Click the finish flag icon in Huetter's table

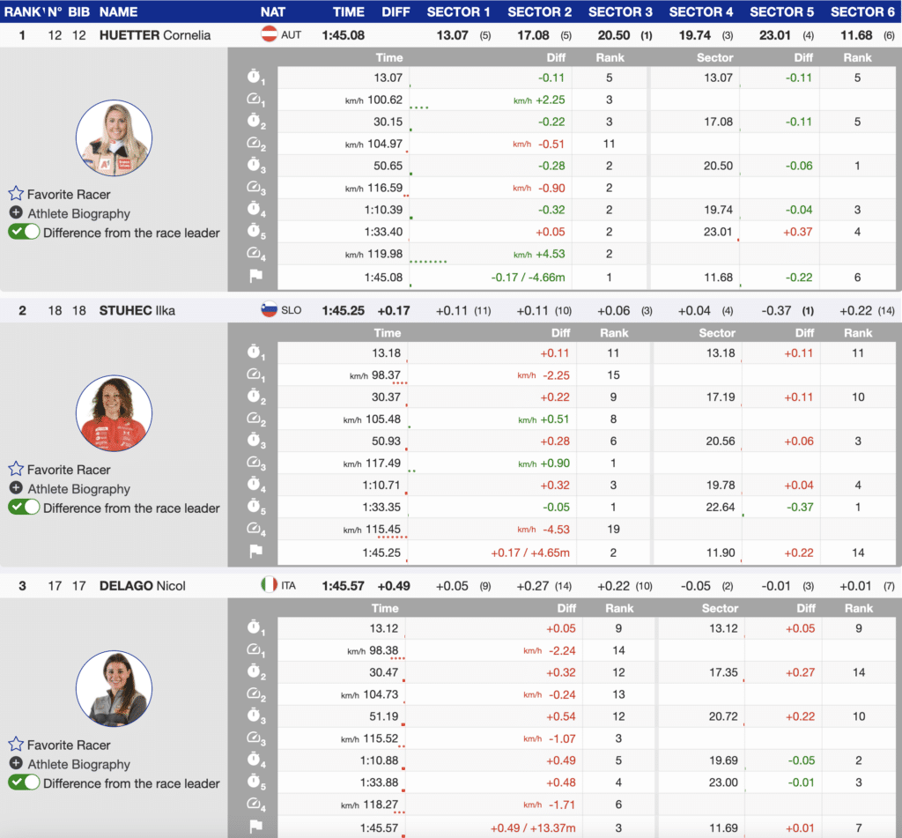tap(255, 277)
